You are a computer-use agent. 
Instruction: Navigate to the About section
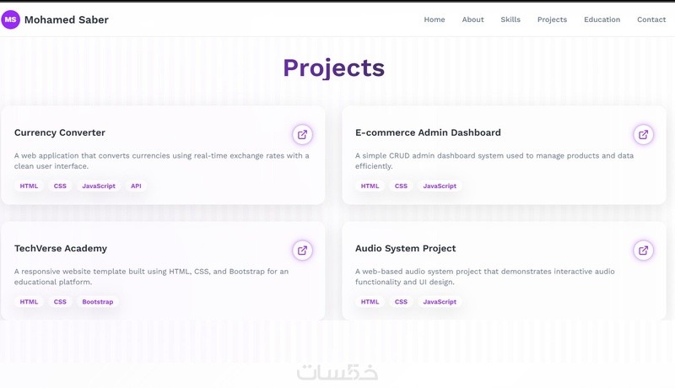coord(472,19)
